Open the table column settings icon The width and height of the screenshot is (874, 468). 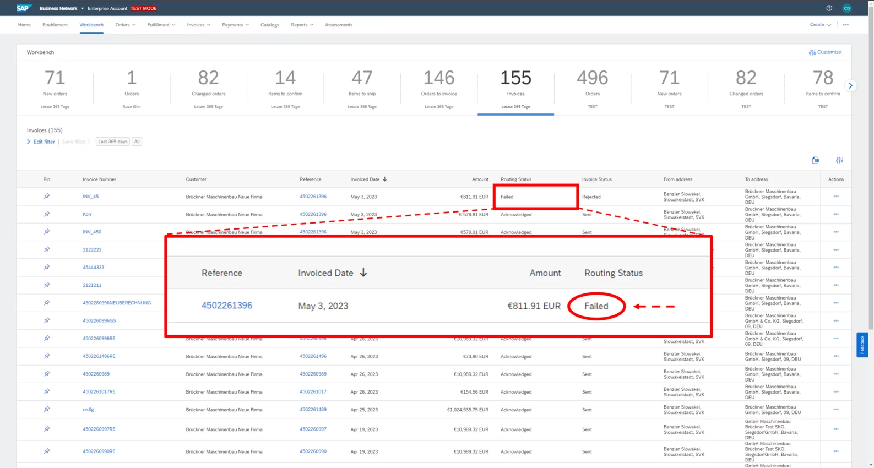coord(839,160)
